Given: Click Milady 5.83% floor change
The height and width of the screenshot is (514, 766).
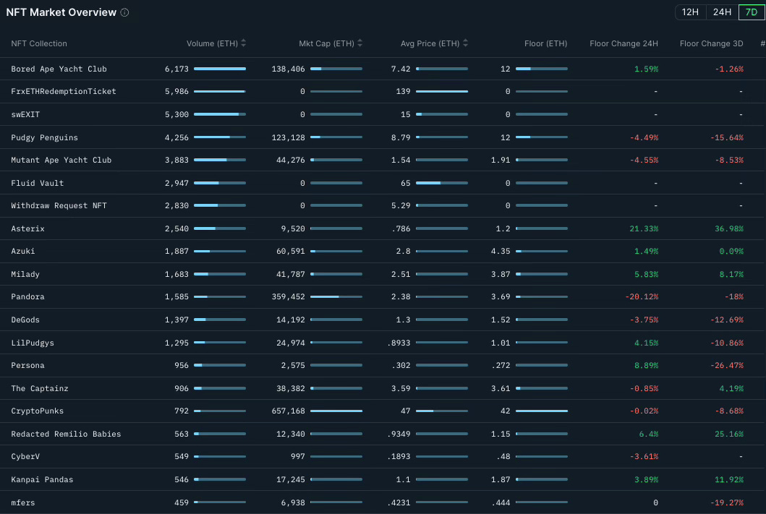Looking at the screenshot, I should pyautogui.click(x=647, y=274).
